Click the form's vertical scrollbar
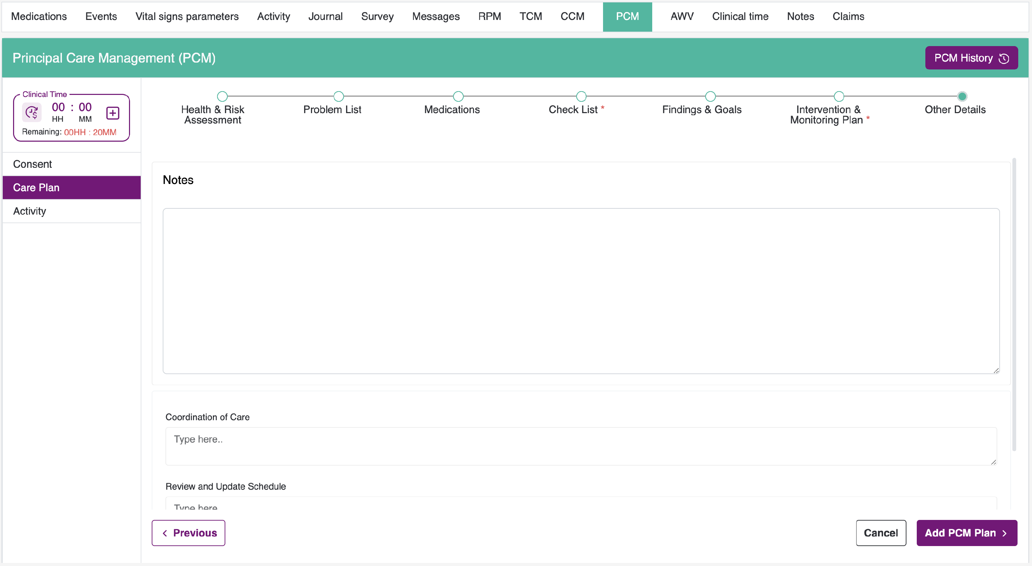The width and height of the screenshot is (1032, 566). click(1014, 304)
